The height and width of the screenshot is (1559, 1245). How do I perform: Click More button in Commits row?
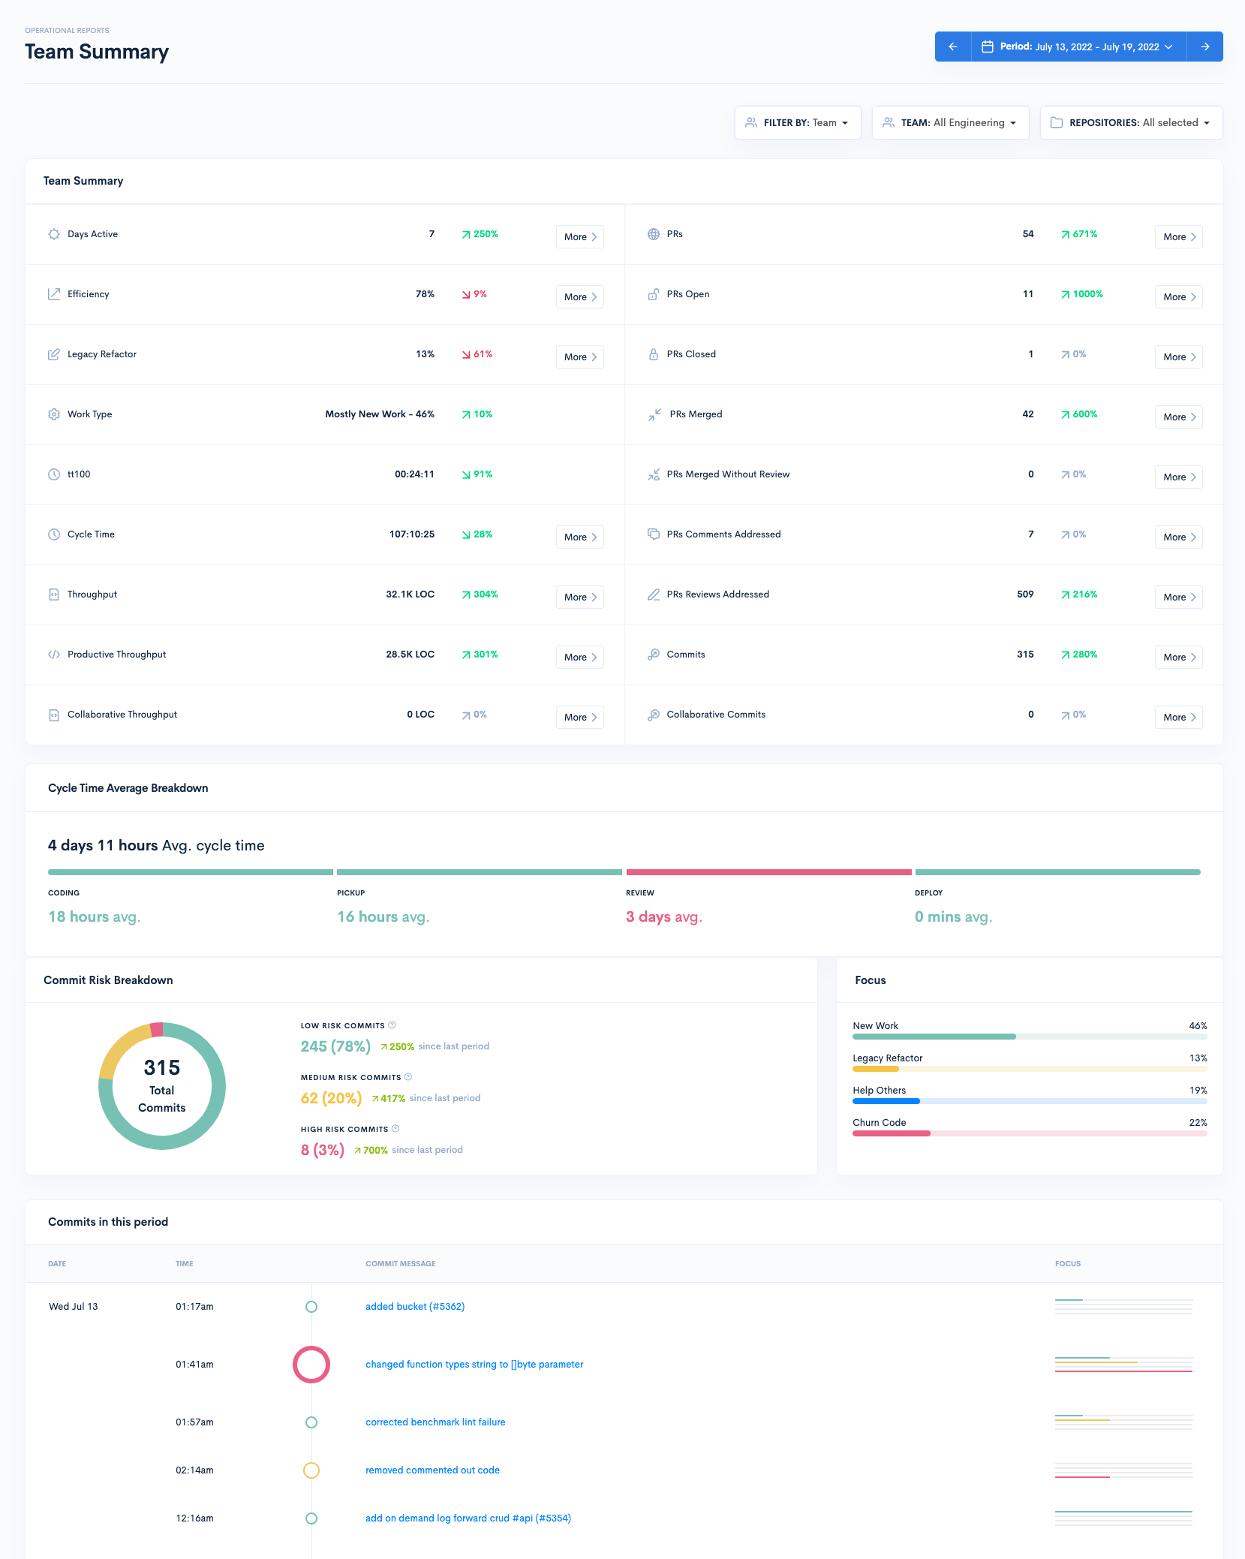click(1179, 657)
